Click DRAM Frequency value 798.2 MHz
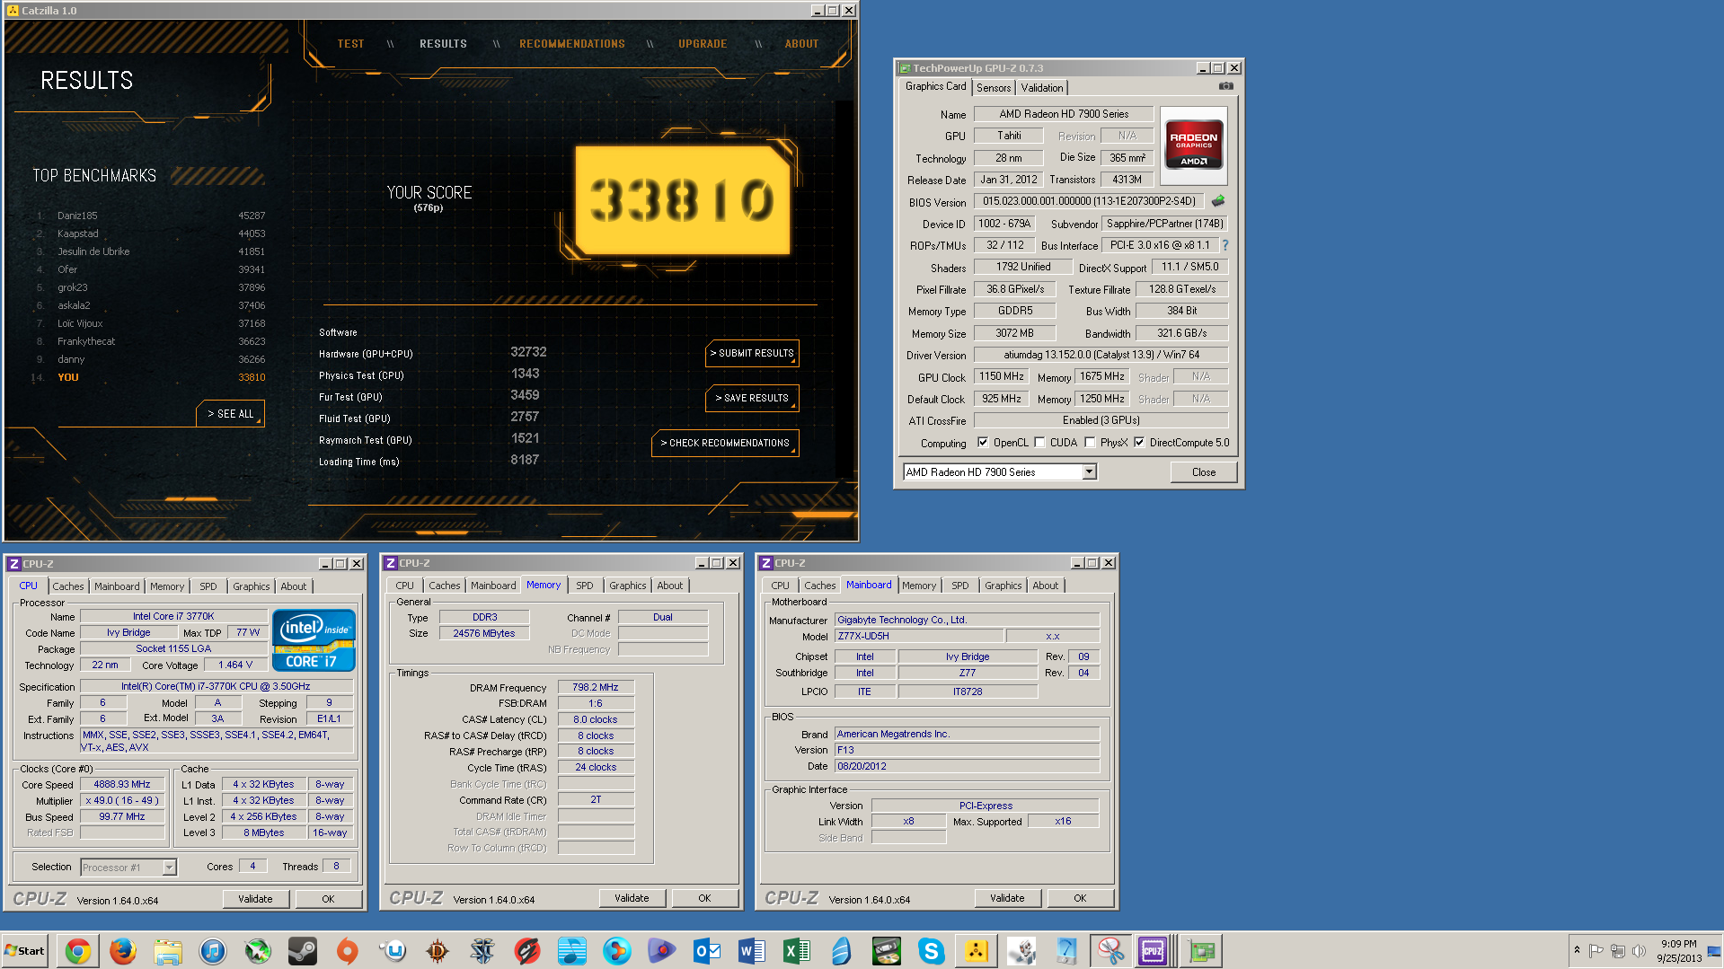 (x=596, y=688)
